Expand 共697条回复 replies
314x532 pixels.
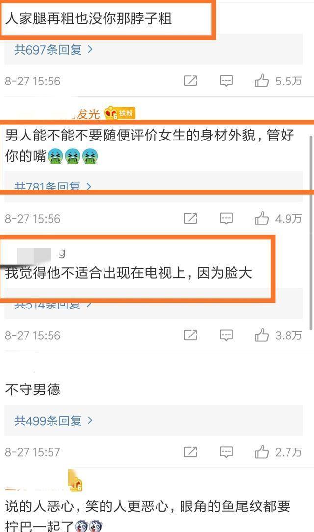[x=53, y=50]
